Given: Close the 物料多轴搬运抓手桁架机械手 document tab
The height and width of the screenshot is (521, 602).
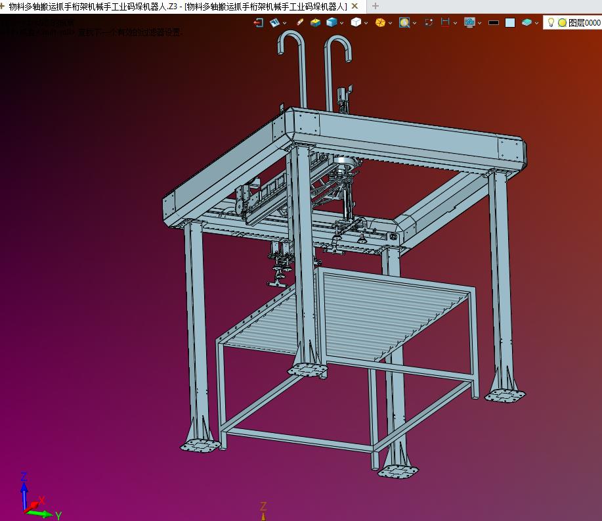Looking at the screenshot, I should (355, 6).
